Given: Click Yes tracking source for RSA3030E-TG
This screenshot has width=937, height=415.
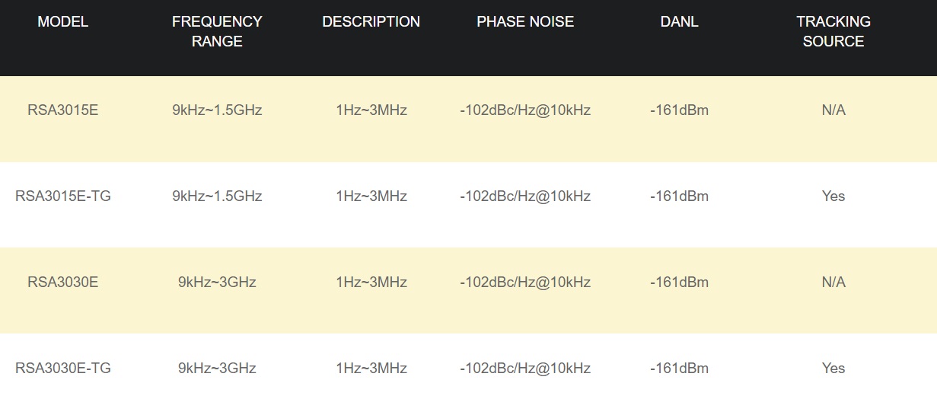Looking at the screenshot, I should [x=833, y=369].
